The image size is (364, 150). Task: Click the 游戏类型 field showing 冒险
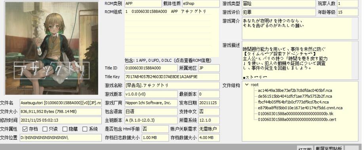279,4
